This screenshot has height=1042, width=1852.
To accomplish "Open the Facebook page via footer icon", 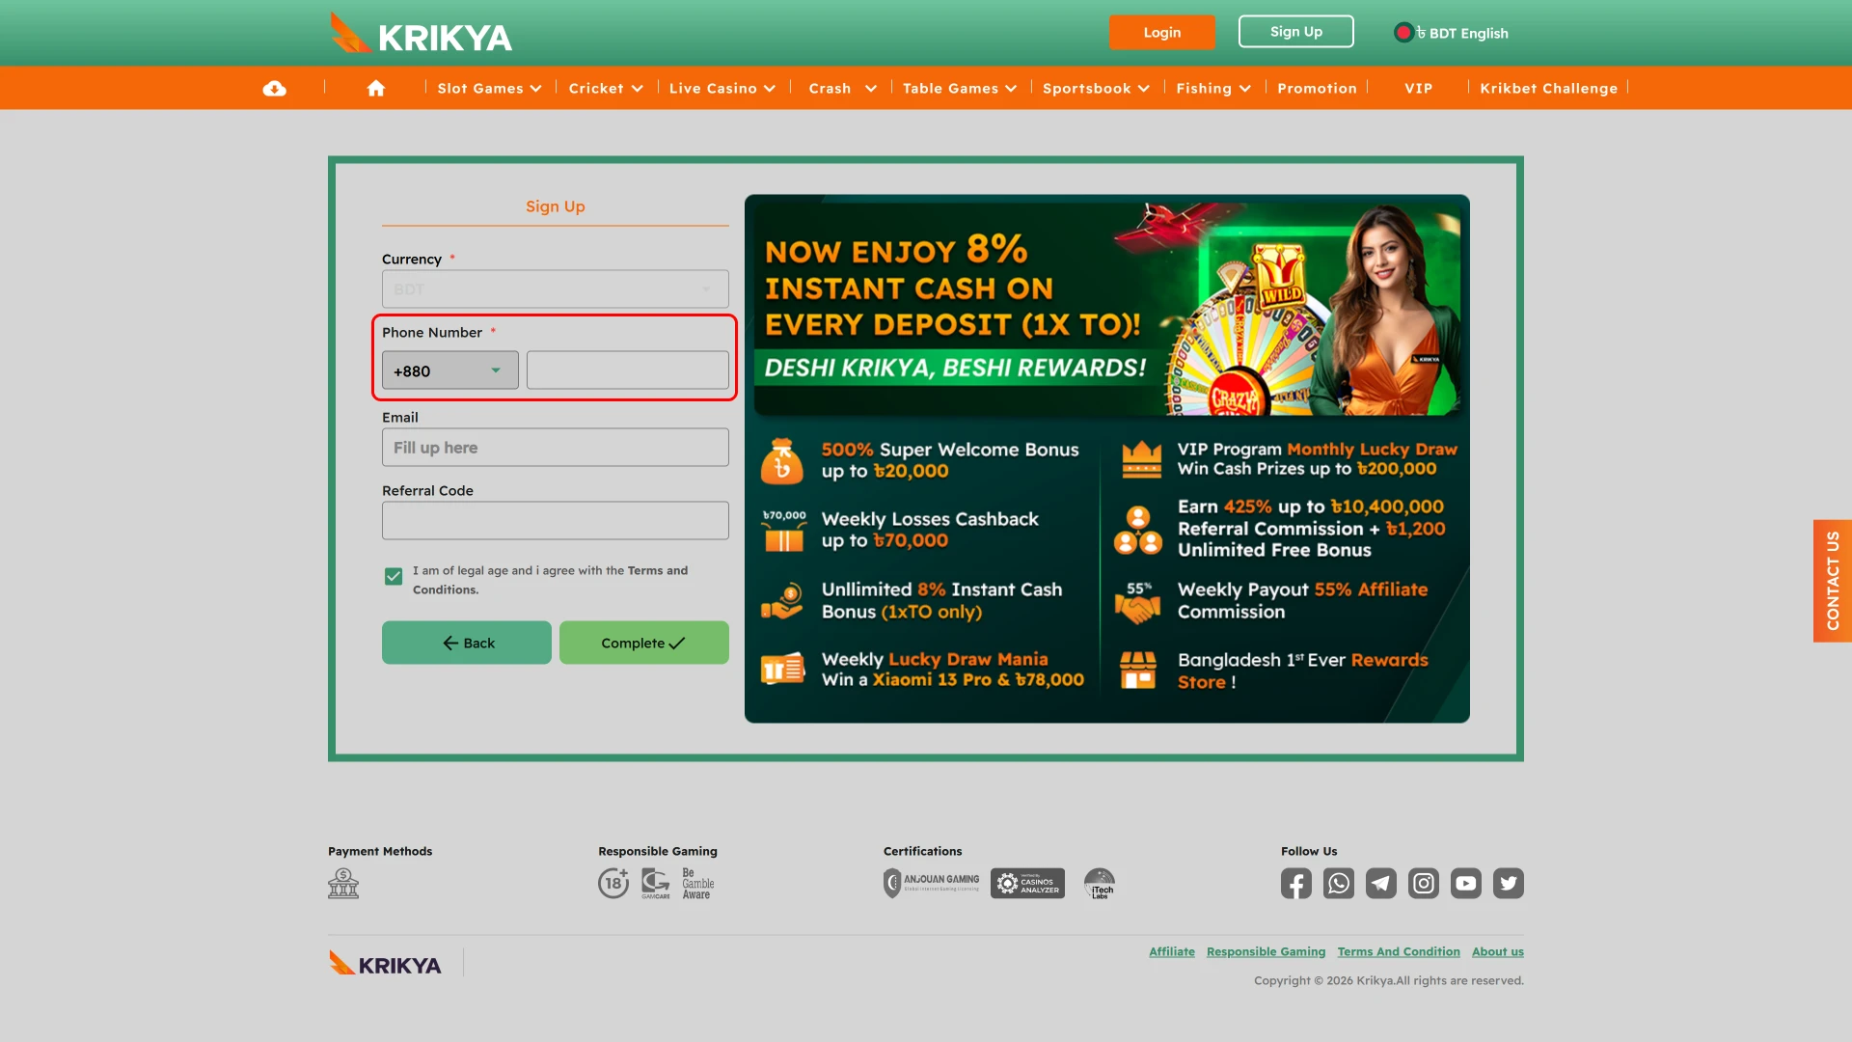I will pos(1295,883).
